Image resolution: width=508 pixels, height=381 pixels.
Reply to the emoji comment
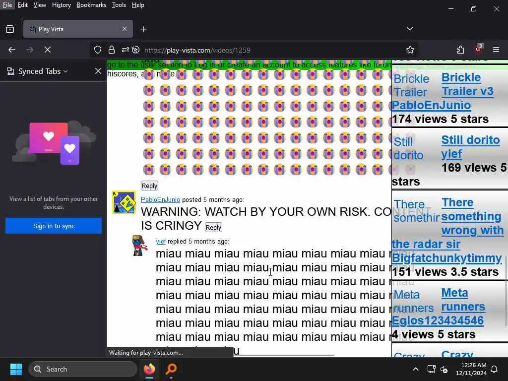[149, 186]
